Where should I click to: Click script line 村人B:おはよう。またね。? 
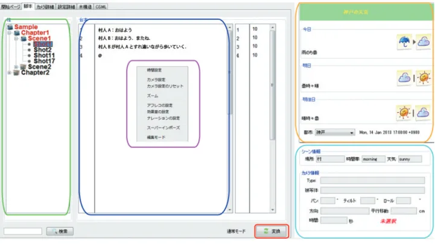[124, 38]
